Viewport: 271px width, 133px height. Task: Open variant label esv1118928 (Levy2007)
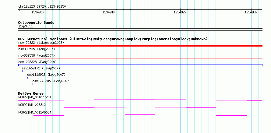click(x=46, y=75)
